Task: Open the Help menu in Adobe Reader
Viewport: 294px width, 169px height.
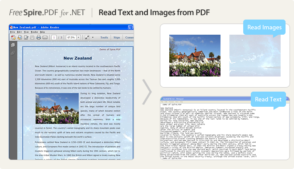Action: point(42,32)
